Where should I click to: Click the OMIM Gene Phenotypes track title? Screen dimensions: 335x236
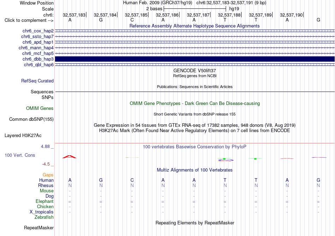(x=195, y=104)
